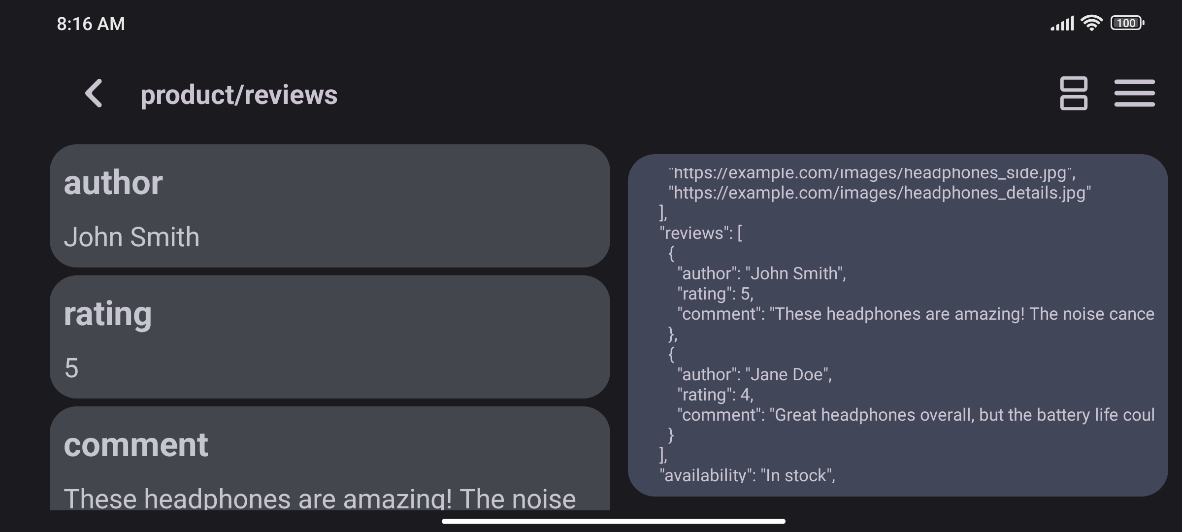Toggle between card and raw views
Viewport: 1182px width, 532px height.
tap(1073, 93)
